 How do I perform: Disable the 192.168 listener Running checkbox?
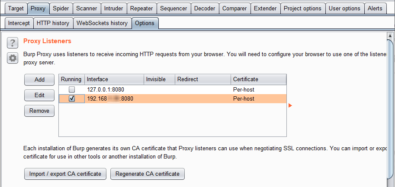tap(72, 99)
